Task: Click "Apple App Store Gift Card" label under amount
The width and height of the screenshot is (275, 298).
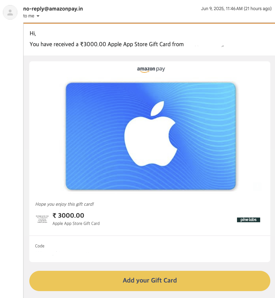Action: (76, 223)
